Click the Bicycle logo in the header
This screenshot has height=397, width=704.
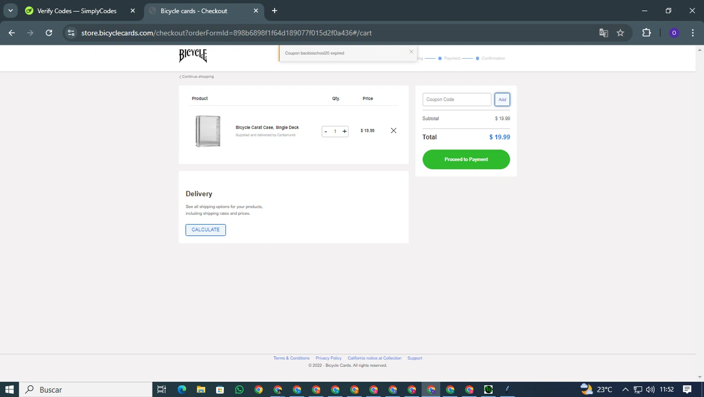pyautogui.click(x=193, y=55)
